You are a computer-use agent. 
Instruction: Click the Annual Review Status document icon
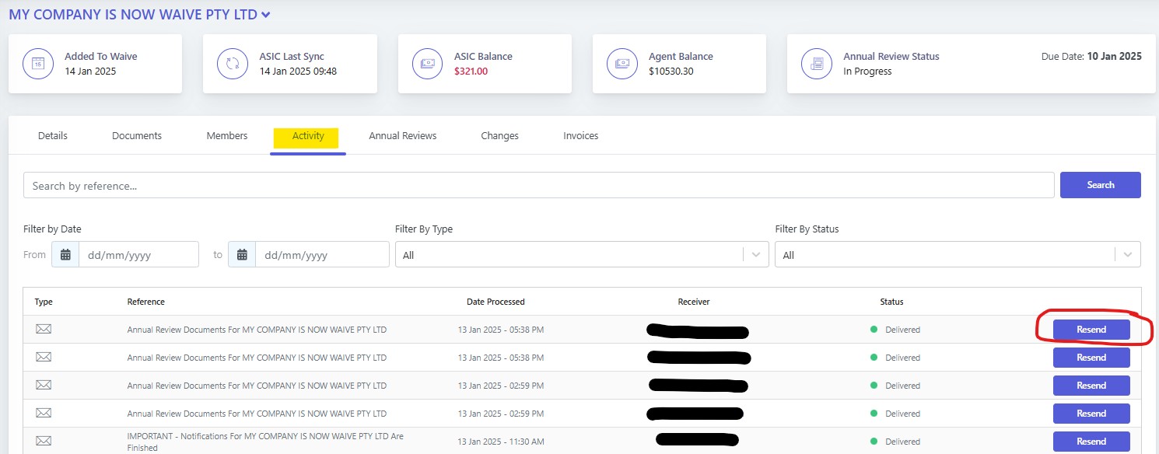pos(816,64)
